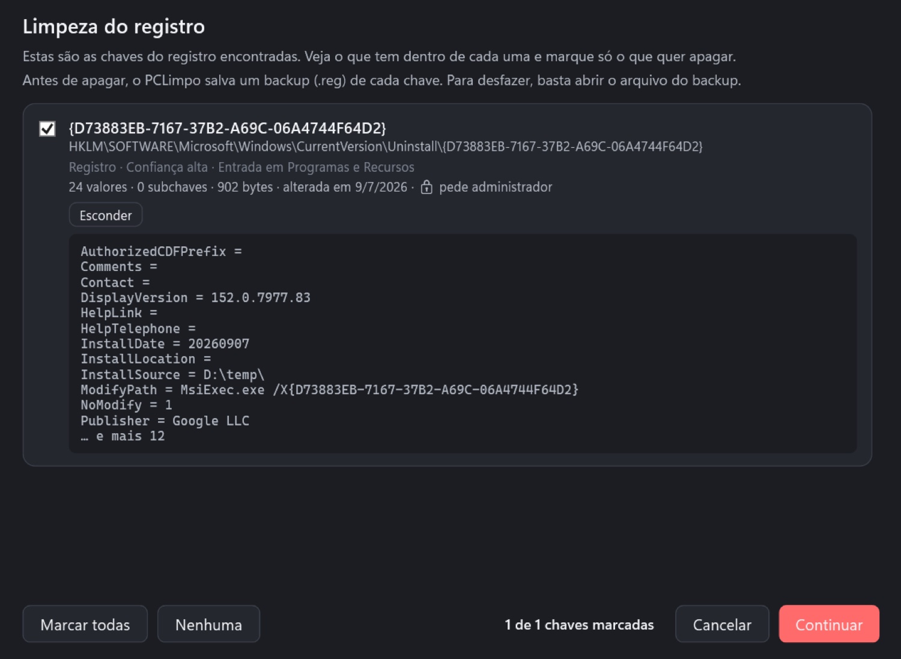The image size is (901, 659).
Task: Select the InstallSource = D:\temp\ line
Action: (172, 374)
